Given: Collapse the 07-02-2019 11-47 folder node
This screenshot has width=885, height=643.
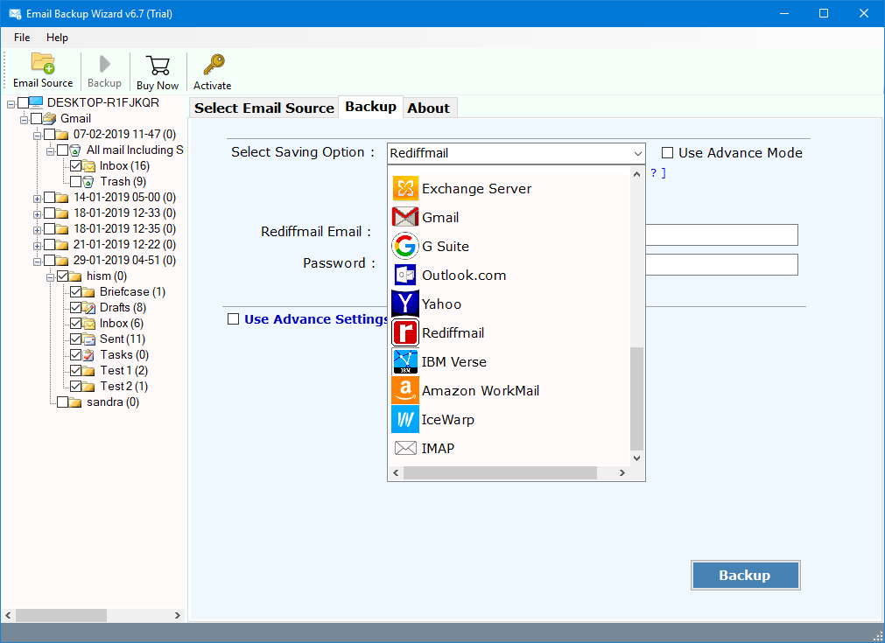Looking at the screenshot, I should (x=38, y=136).
